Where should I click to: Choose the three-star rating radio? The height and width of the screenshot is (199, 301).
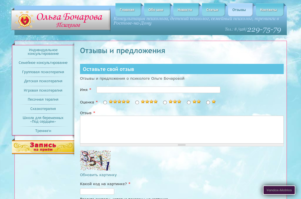165,103
